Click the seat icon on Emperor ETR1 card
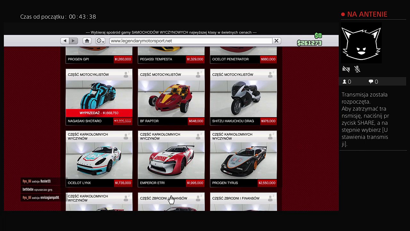The width and height of the screenshot is (410, 231). (x=198, y=136)
